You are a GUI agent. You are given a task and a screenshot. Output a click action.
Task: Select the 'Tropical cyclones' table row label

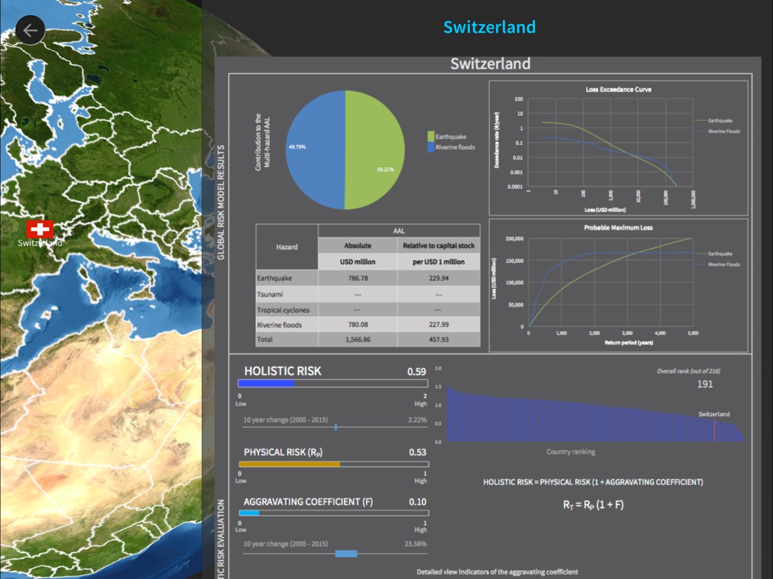coord(283,310)
